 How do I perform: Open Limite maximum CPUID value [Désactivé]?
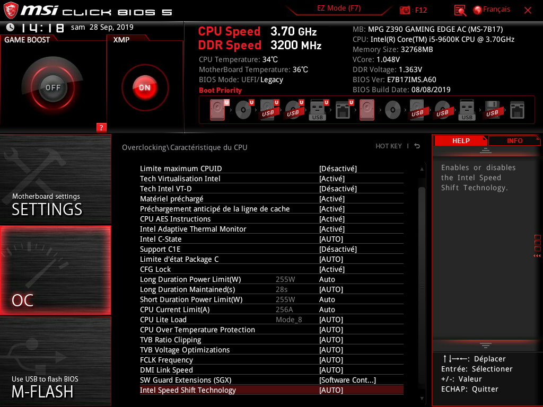point(338,169)
